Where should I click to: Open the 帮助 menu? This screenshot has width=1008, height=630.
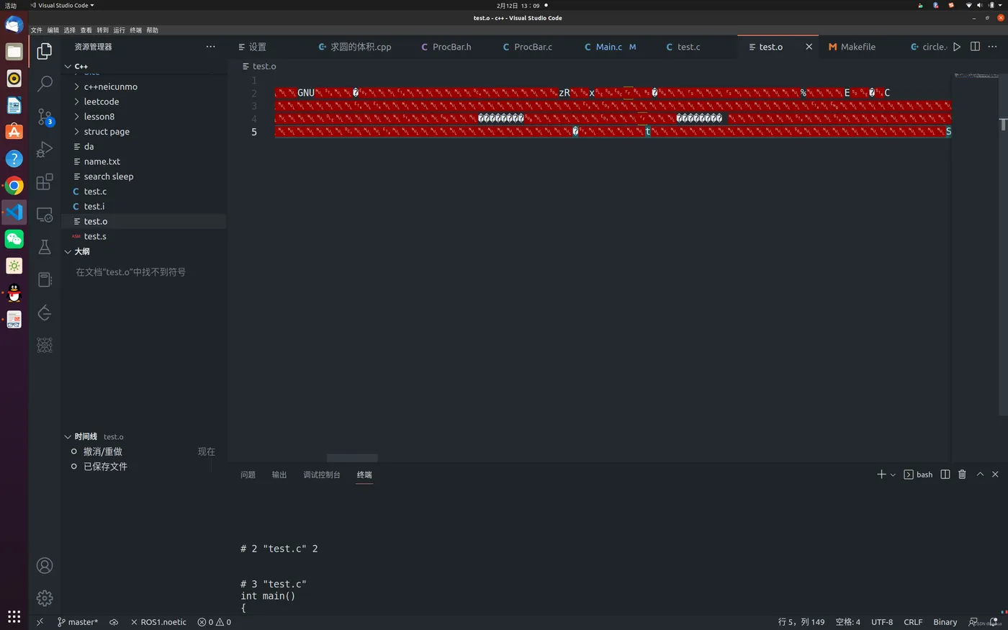tap(152, 30)
